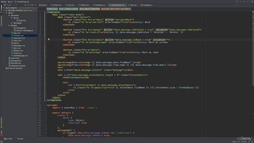Image resolution: width=254 pixels, height=143 pixels.
Task: Select External Libraries node
Action: point(14,68)
